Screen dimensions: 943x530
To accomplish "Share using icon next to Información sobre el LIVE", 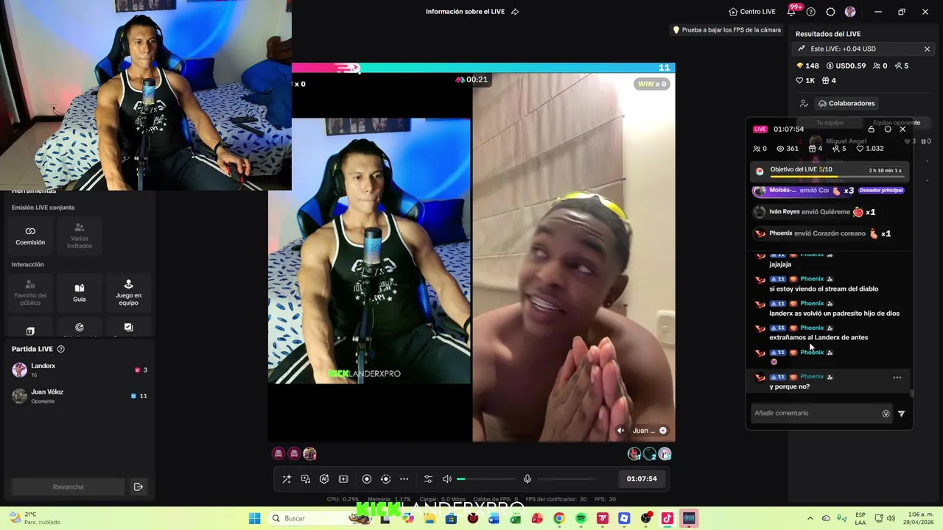I will [x=515, y=12].
